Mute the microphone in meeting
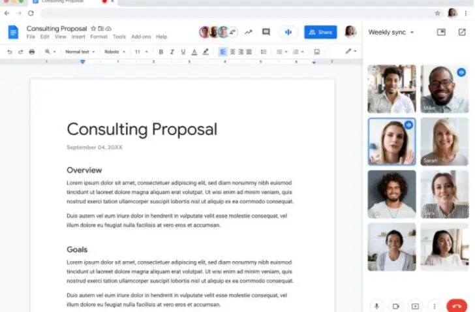The height and width of the screenshot is (312, 475). click(376, 306)
